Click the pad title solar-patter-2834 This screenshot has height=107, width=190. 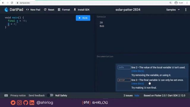(128, 10)
